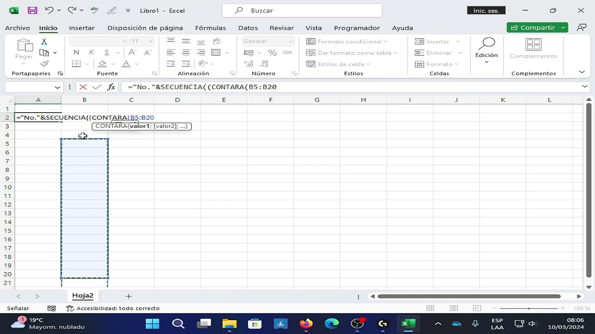Open Estilos de celda dropdown
The height and width of the screenshot is (334, 595).
(x=338, y=64)
